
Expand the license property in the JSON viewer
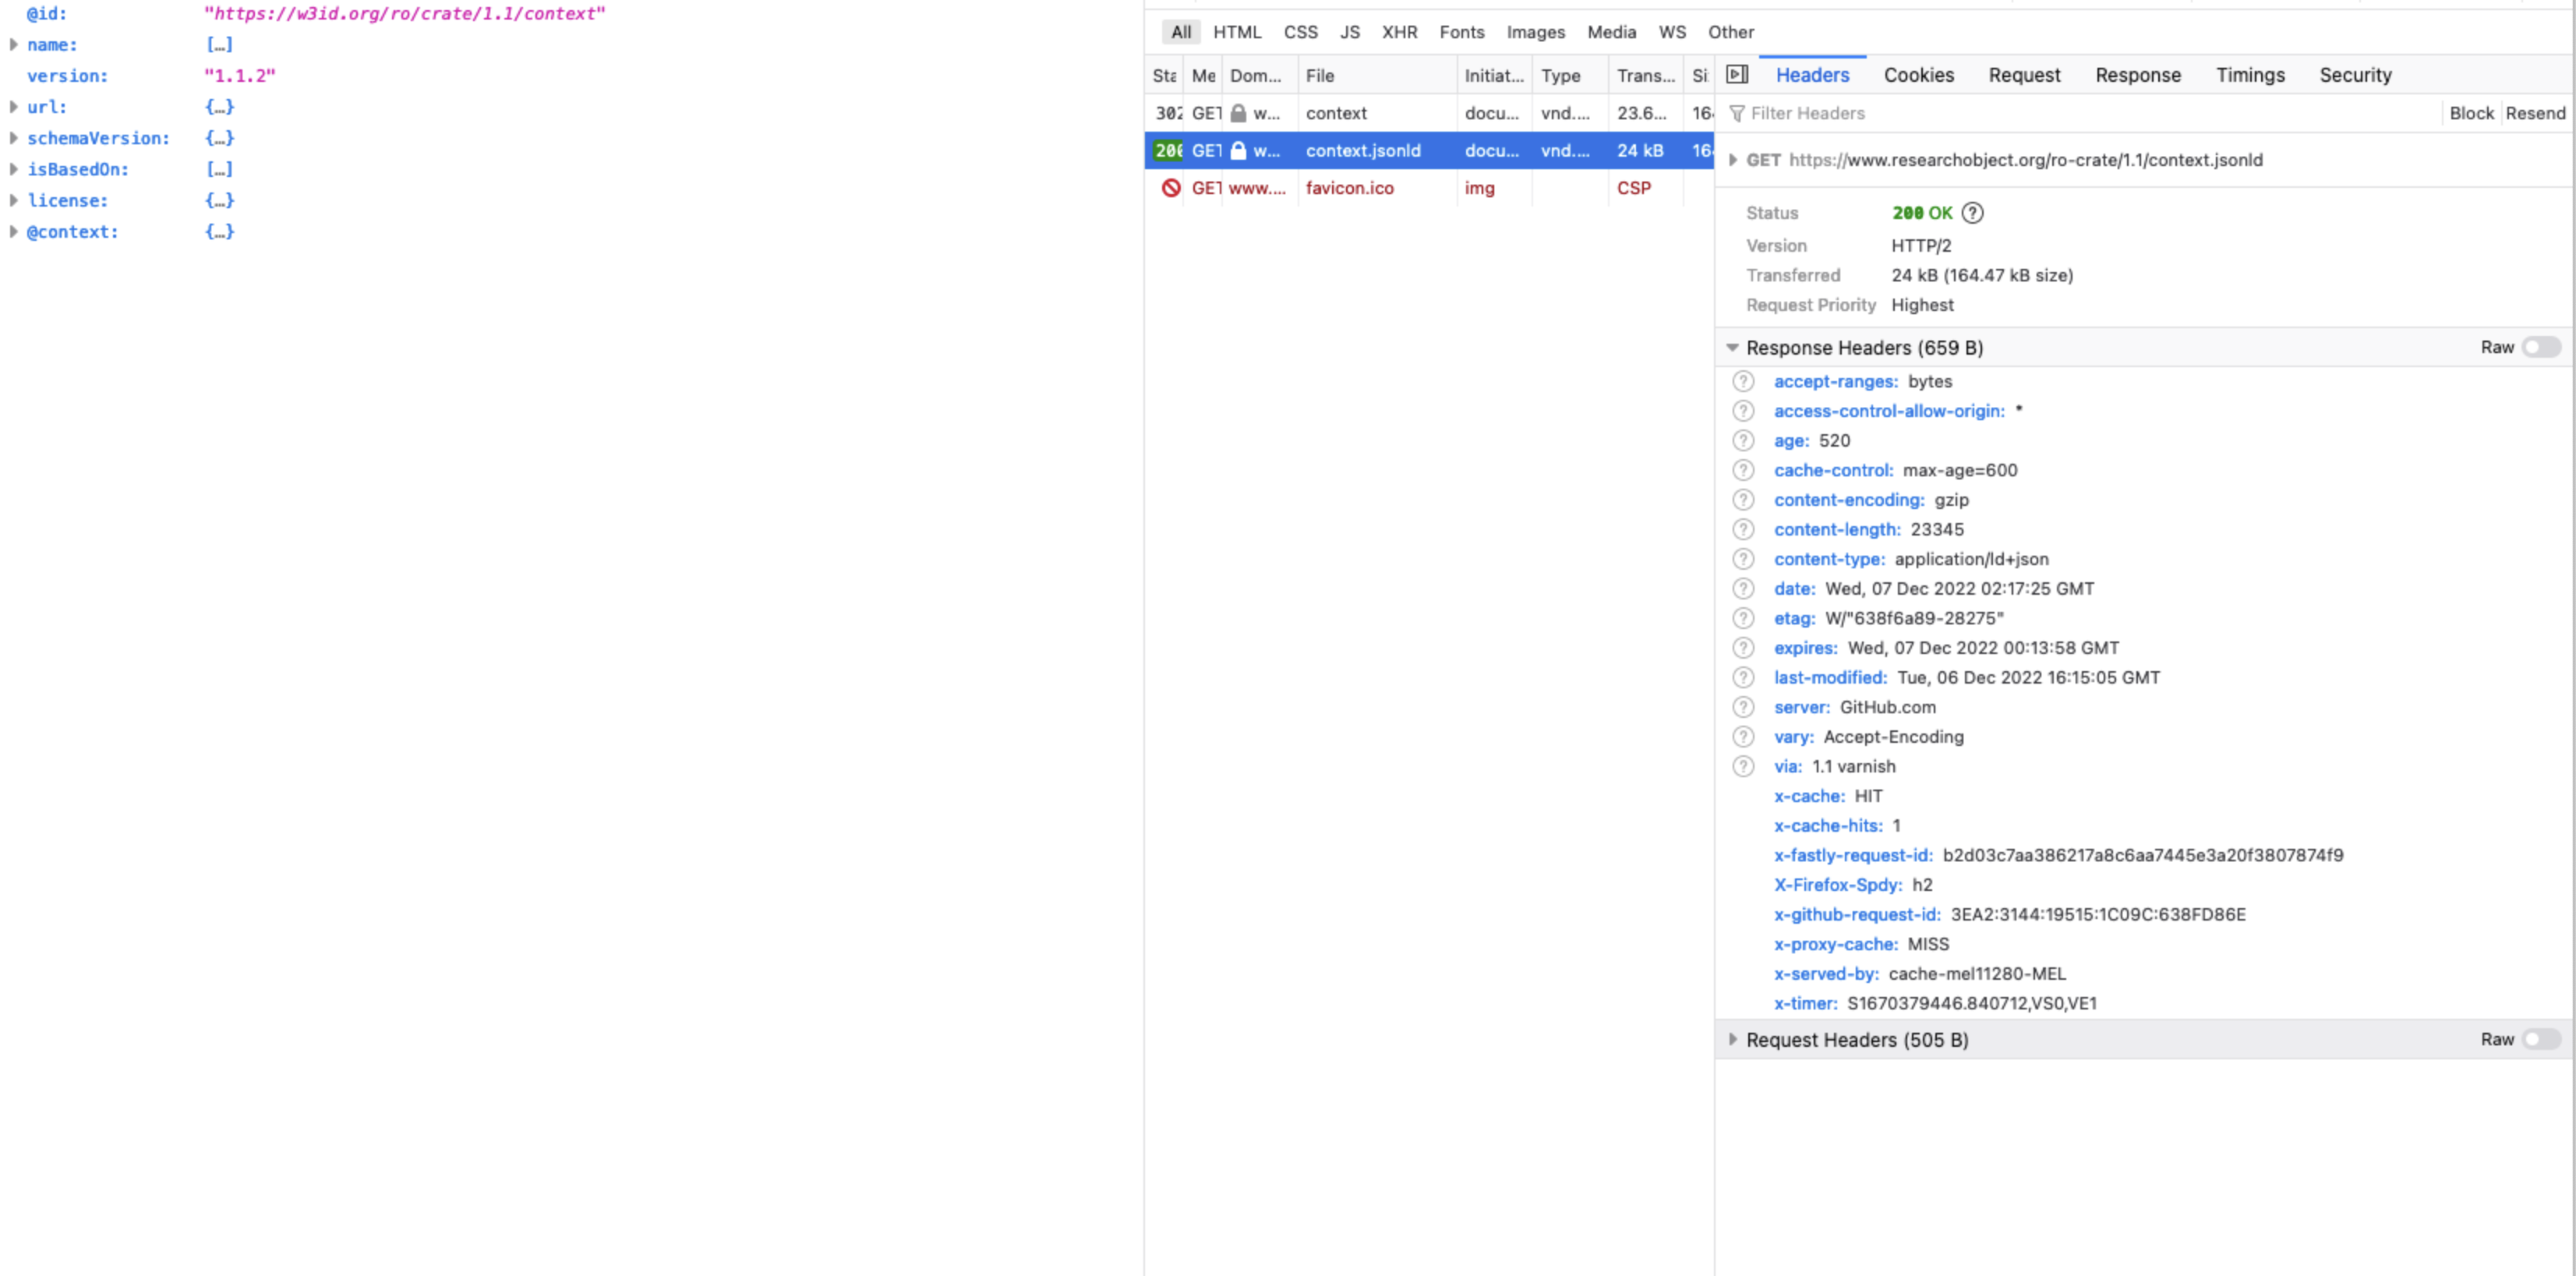coord(13,200)
